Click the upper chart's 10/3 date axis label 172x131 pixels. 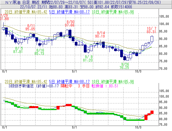[x=138, y=71]
